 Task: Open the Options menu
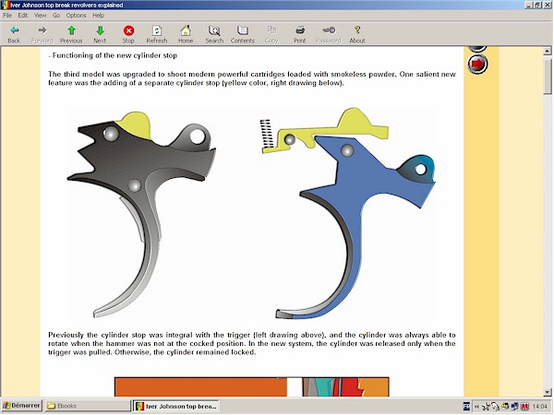coord(76,15)
